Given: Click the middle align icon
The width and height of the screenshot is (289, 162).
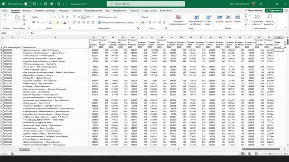Looking at the screenshot, I should click(79, 17).
